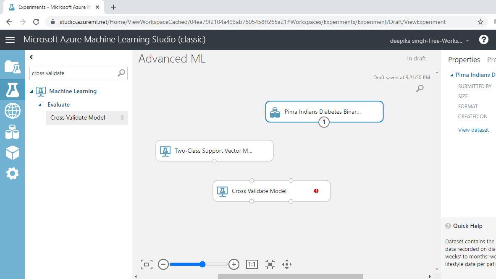The image size is (496, 279).
Task: Click the red error icon on Cross Validate Model
Action: coord(316,191)
